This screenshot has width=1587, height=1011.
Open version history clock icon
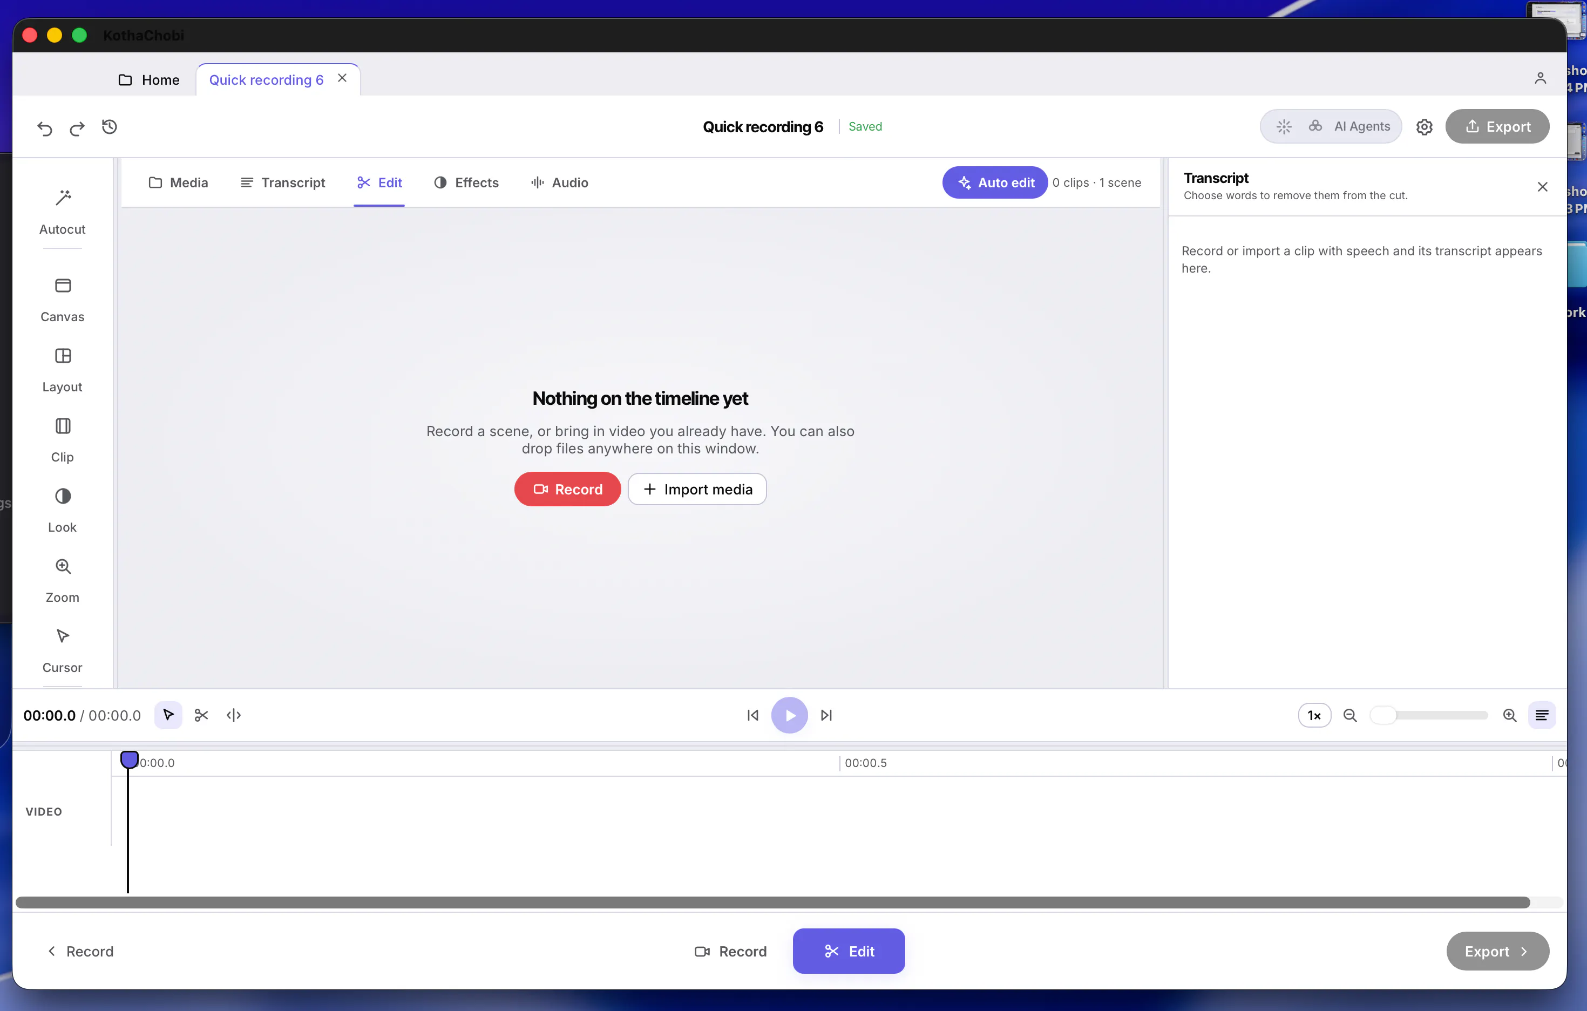[110, 126]
